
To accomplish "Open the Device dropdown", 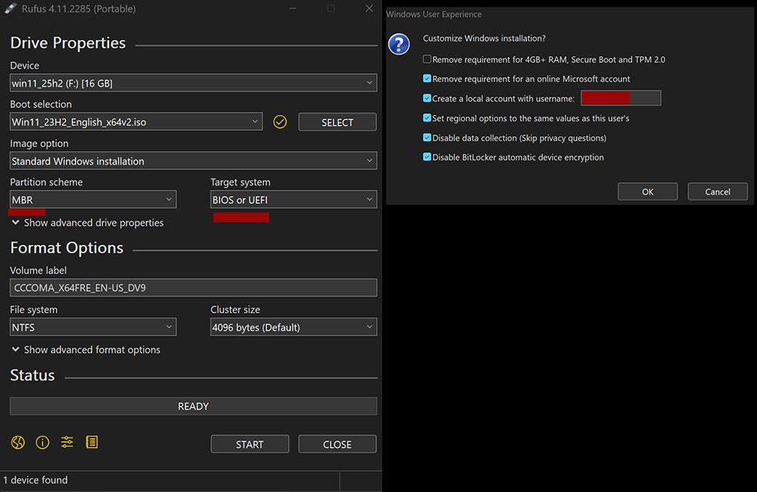I will [x=193, y=83].
